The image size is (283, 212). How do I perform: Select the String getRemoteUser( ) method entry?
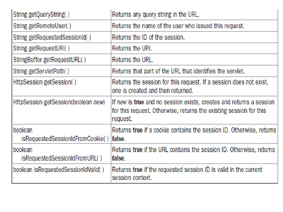coord(42,26)
